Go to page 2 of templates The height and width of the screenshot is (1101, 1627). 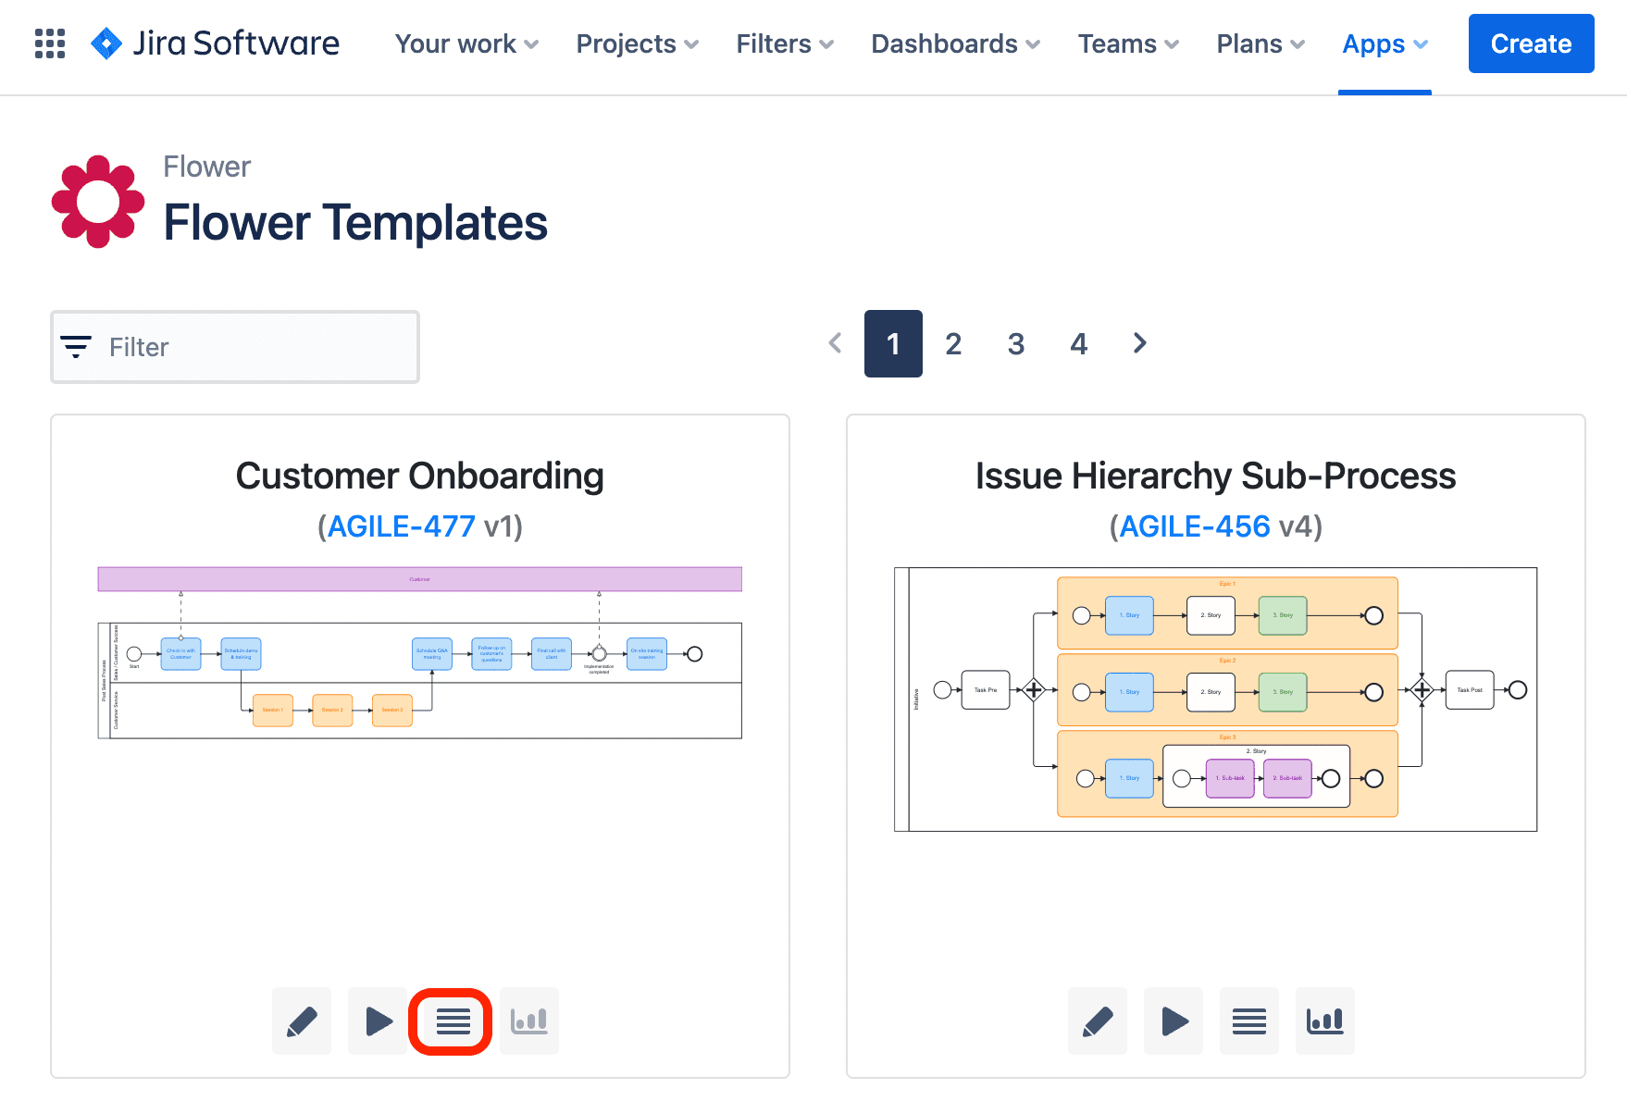(x=954, y=343)
